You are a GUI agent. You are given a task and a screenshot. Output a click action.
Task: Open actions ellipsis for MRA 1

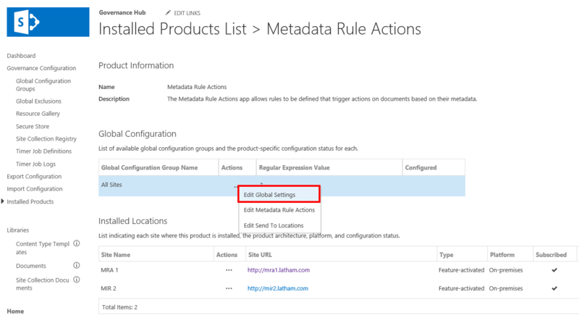[229, 269]
